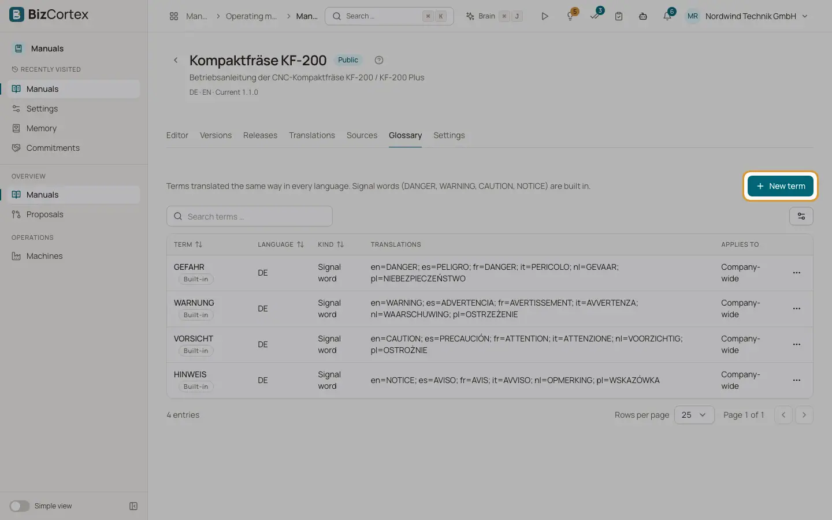This screenshot has height=520, width=832.
Task: Go to the previous page of terms
Action: (x=783, y=415)
